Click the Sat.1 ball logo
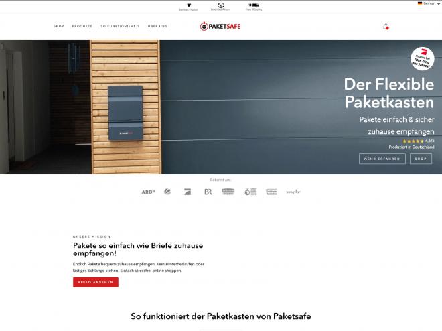Viewport: 442px width, 331px height. [x=167, y=192]
